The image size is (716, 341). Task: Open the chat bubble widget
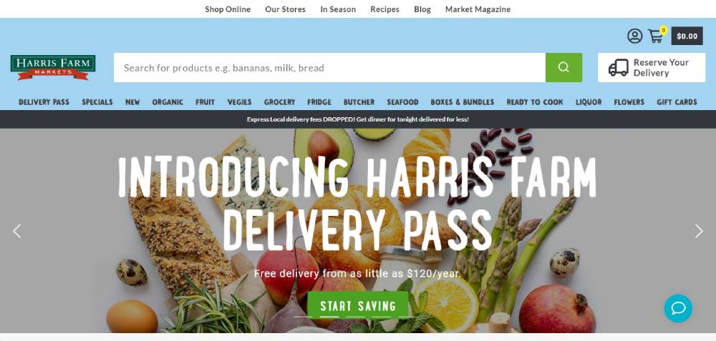pyautogui.click(x=678, y=309)
